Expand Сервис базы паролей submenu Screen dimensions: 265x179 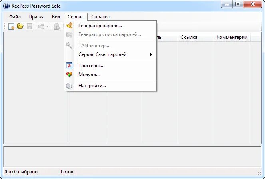click(x=110, y=54)
